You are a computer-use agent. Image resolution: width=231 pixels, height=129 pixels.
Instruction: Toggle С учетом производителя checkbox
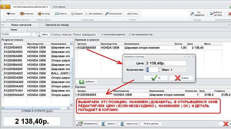tap(100, 35)
